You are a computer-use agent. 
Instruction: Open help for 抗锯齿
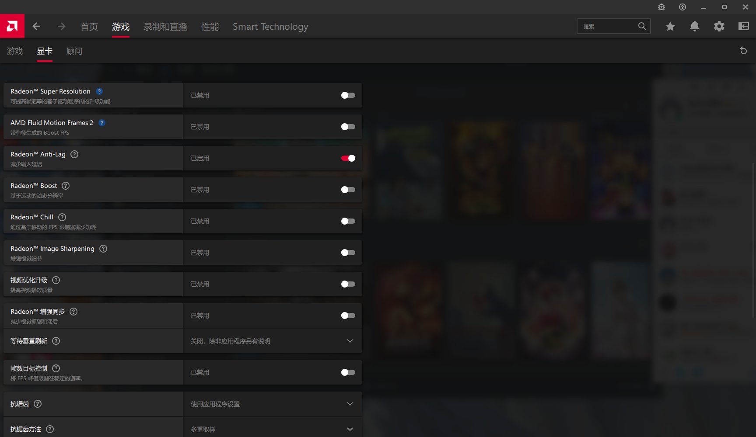click(38, 404)
